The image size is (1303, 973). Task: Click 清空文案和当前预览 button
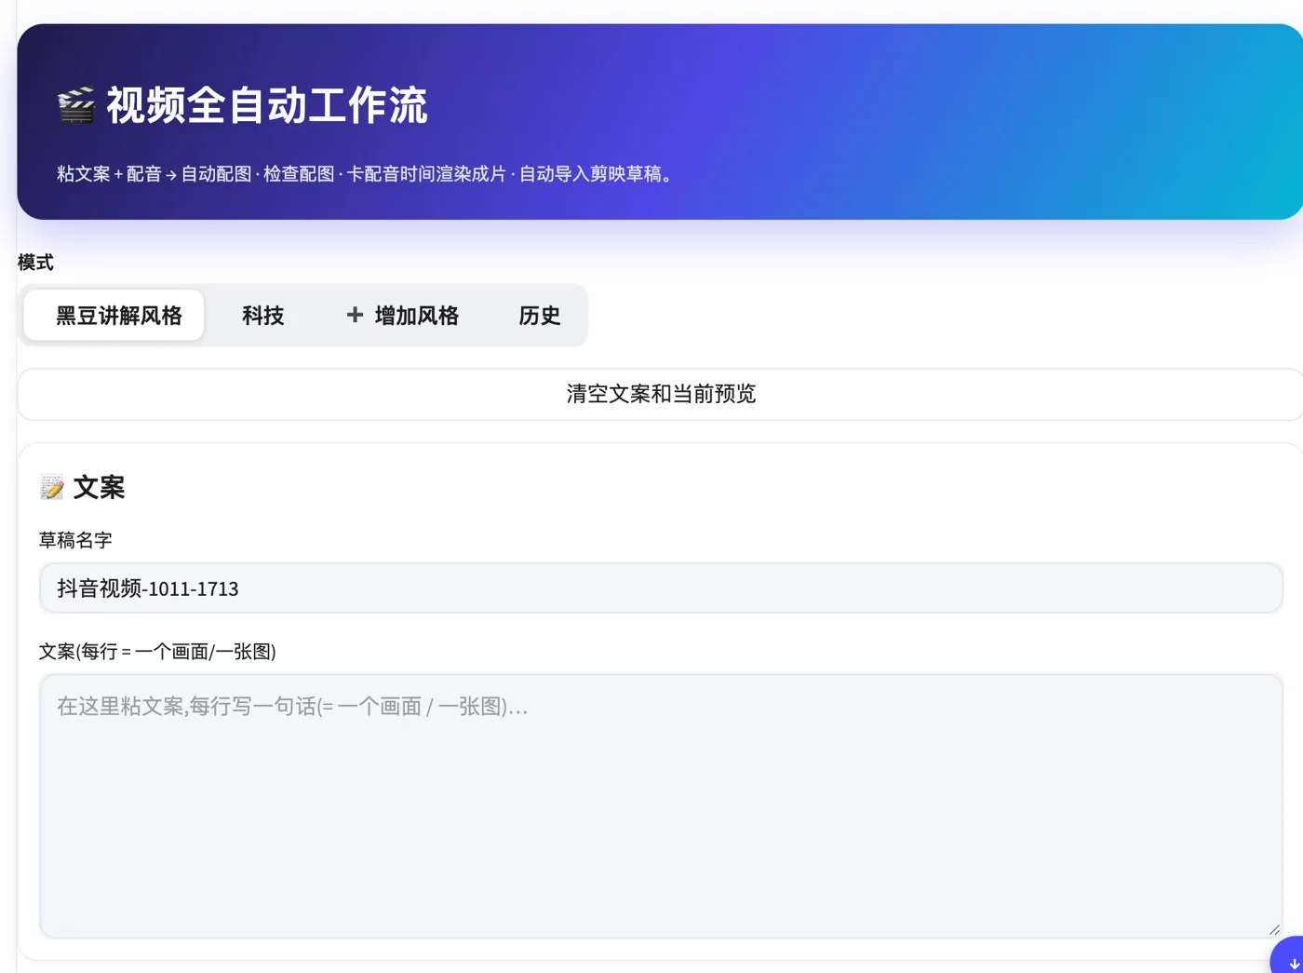pyautogui.click(x=661, y=394)
